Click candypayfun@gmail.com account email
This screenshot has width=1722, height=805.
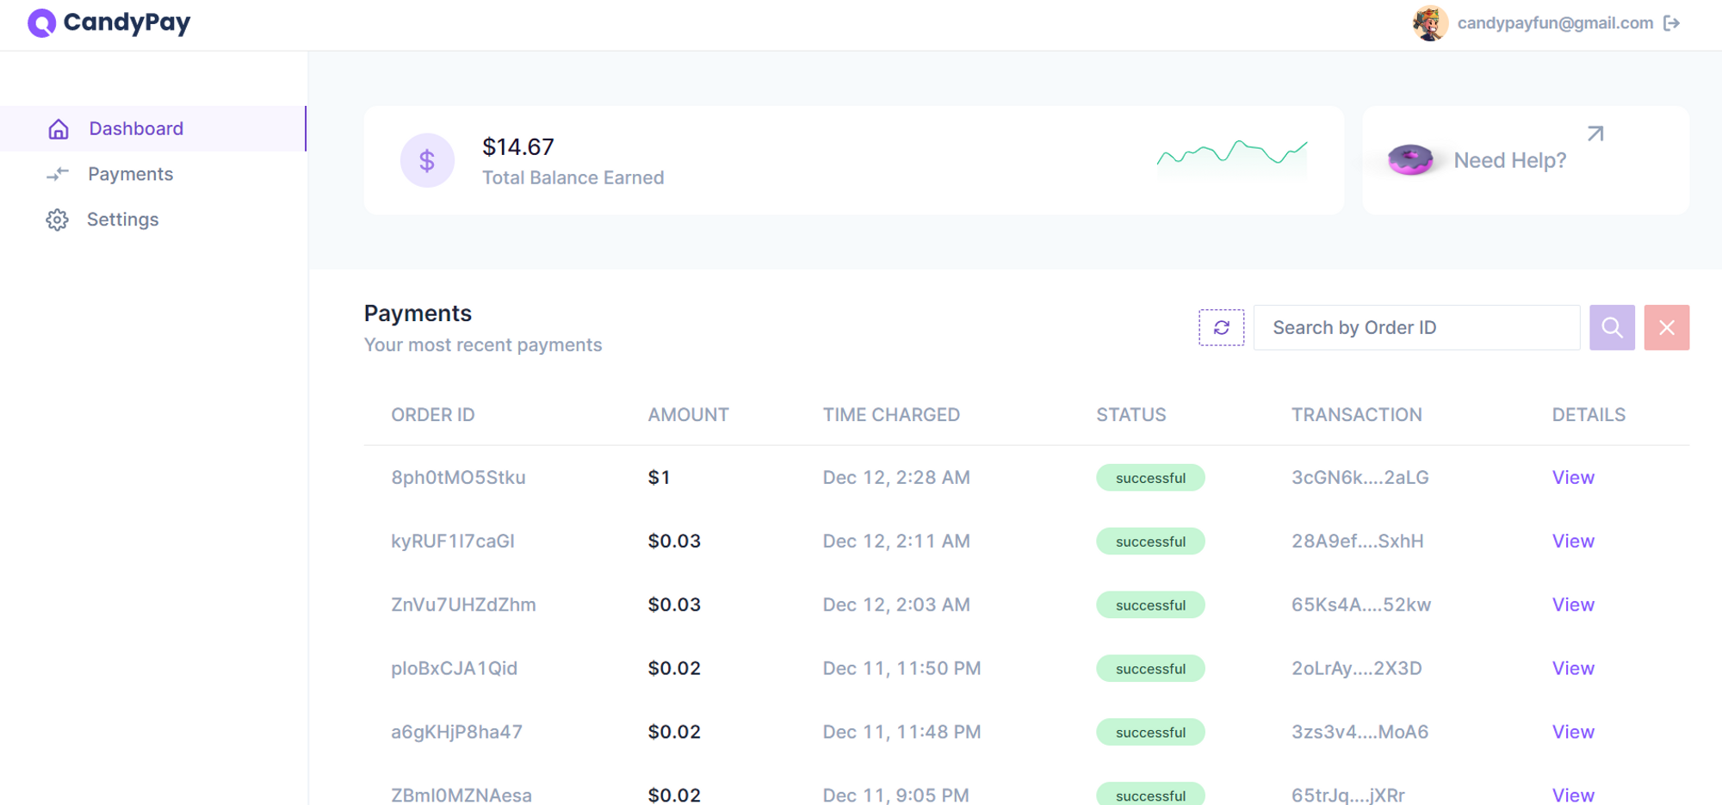(1555, 23)
